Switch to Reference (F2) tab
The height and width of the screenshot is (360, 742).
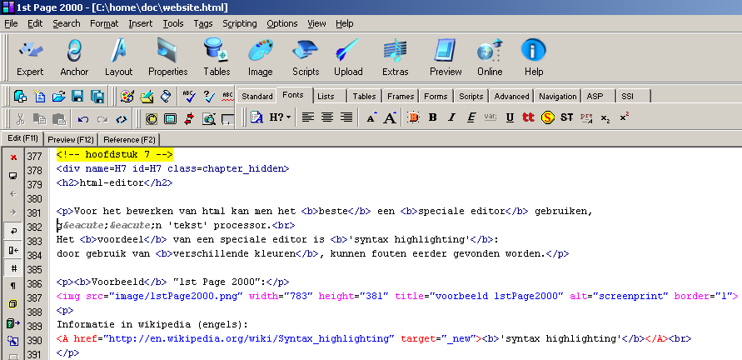tap(129, 140)
